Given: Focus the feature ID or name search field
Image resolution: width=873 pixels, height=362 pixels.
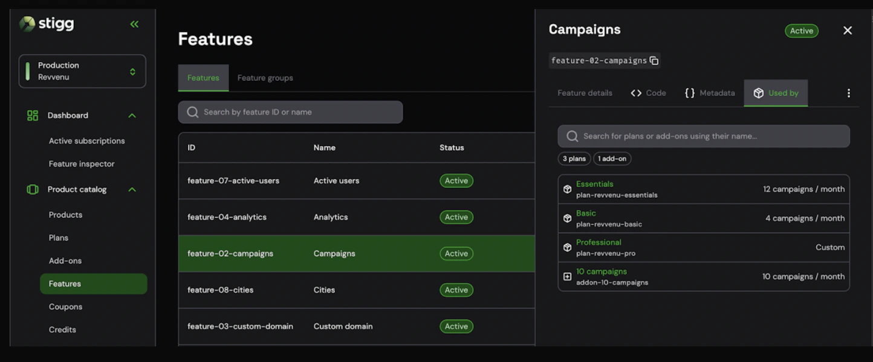Looking at the screenshot, I should coord(290,112).
